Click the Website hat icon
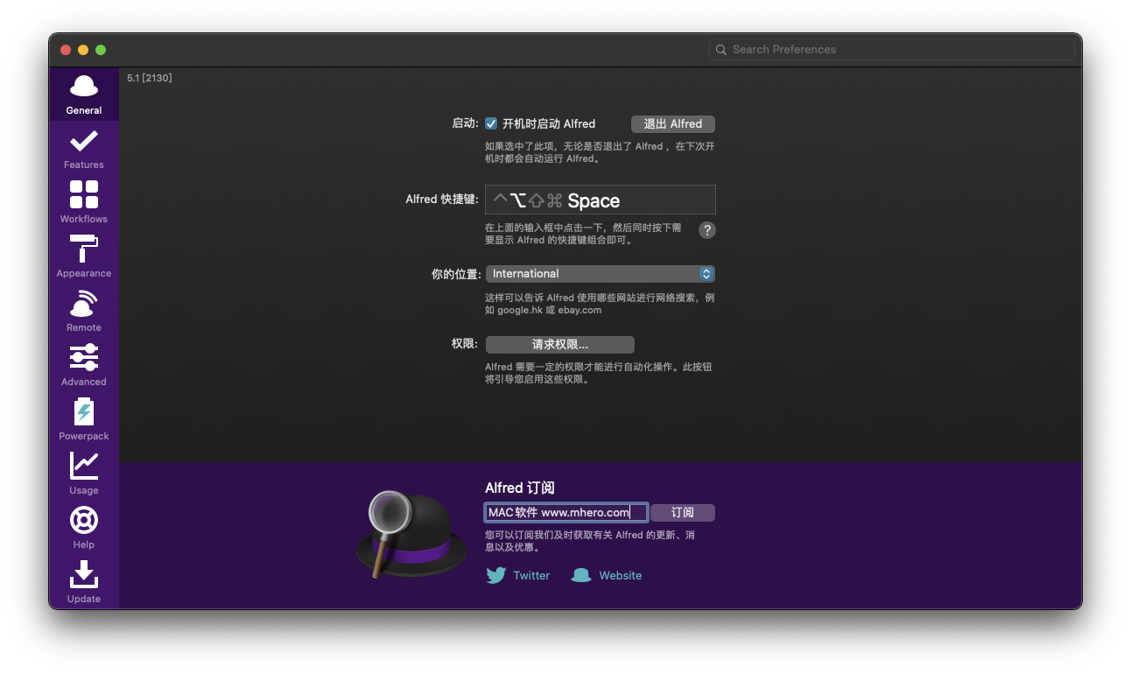The width and height of the screenshot is (1131, 674). click(581, 575)
